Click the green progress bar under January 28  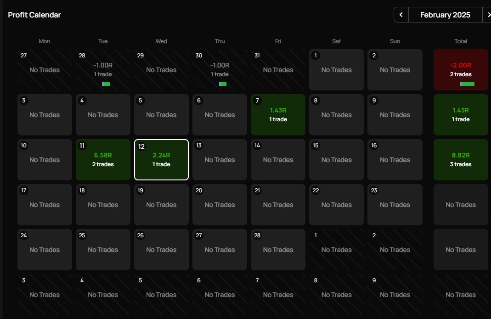coord(106,84)
